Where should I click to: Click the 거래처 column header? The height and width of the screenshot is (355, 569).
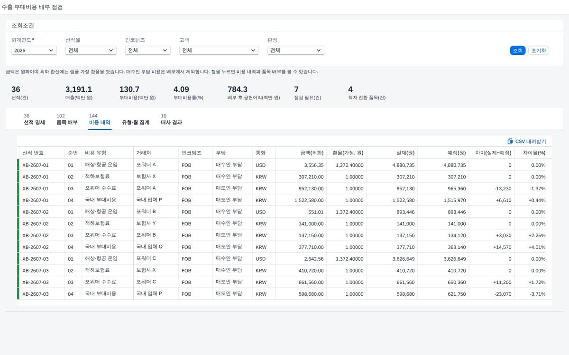tap(156, 153)
